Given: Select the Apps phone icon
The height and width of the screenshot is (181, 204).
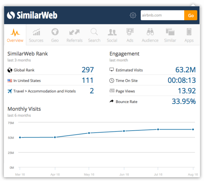Looking at the screenshot, I should pos(189,32).
